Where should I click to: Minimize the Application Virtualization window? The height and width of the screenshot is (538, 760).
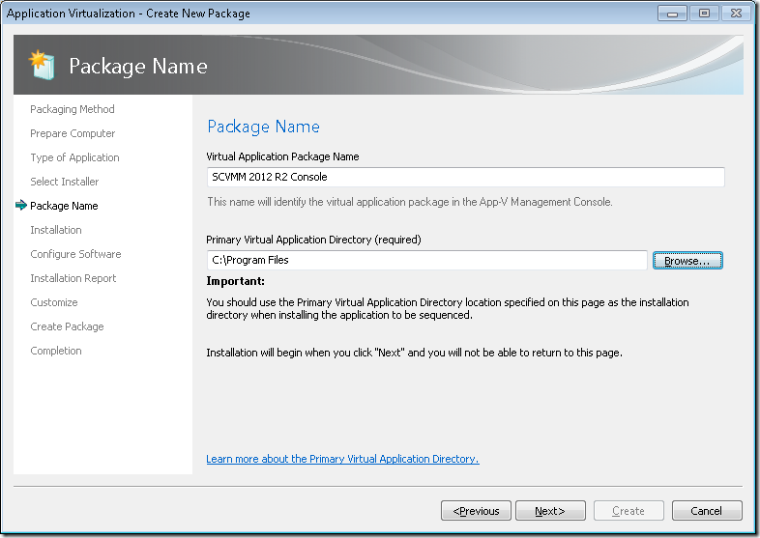tap(672, 14)
